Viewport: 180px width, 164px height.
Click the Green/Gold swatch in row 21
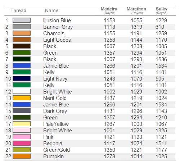coord(22,150)
